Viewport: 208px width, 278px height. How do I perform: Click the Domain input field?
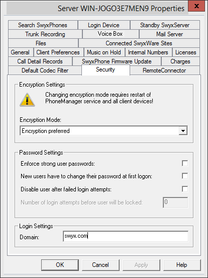click(126, 236)
